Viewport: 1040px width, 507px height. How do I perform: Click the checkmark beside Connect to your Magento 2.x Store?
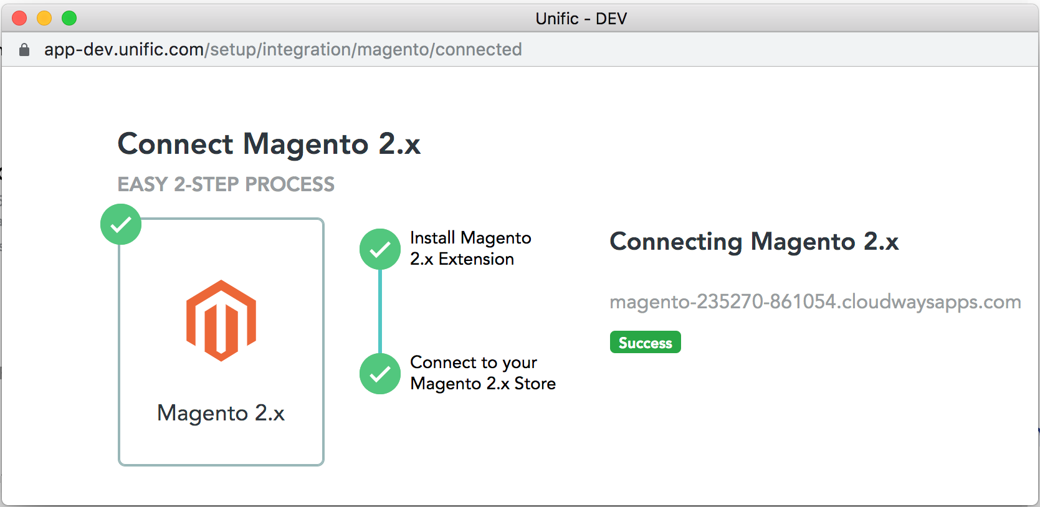(x=380, y=374)
